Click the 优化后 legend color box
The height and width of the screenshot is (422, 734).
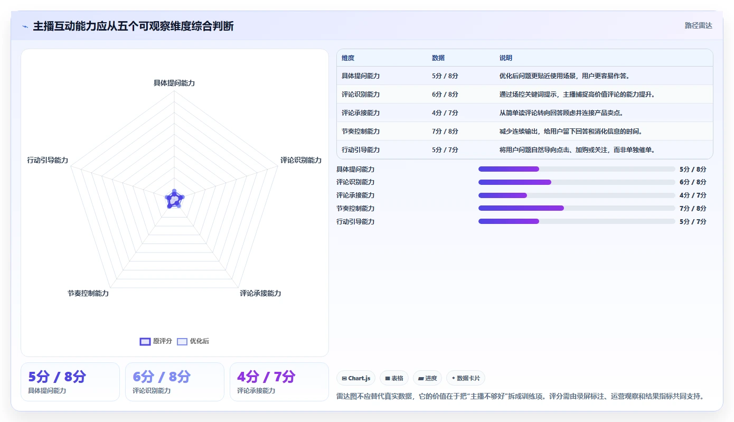pyautogui.click(x=182, y=341)
